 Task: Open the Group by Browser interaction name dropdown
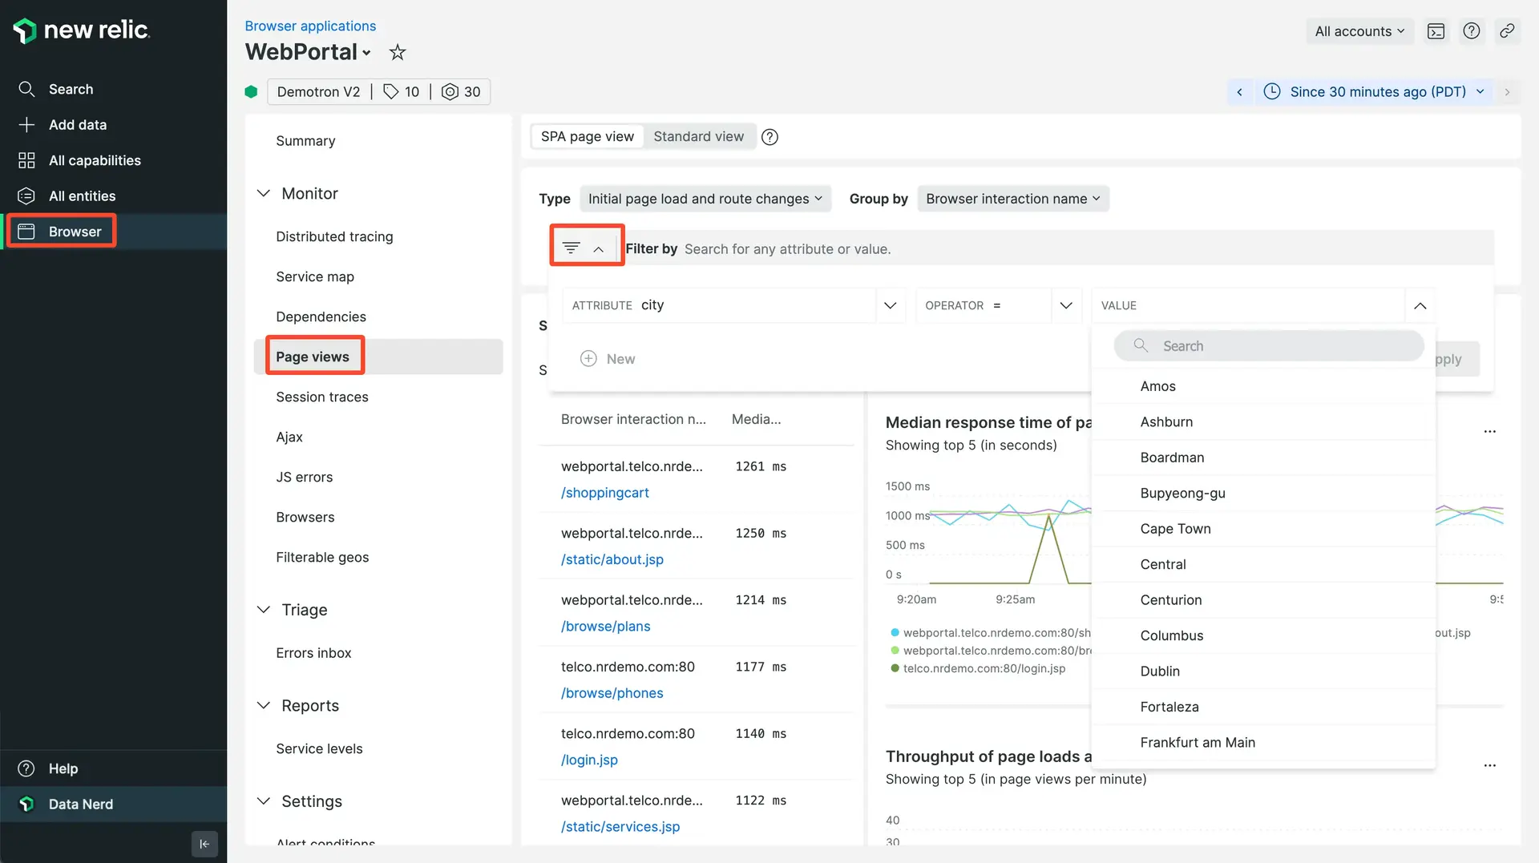(x=1012, y=199)
